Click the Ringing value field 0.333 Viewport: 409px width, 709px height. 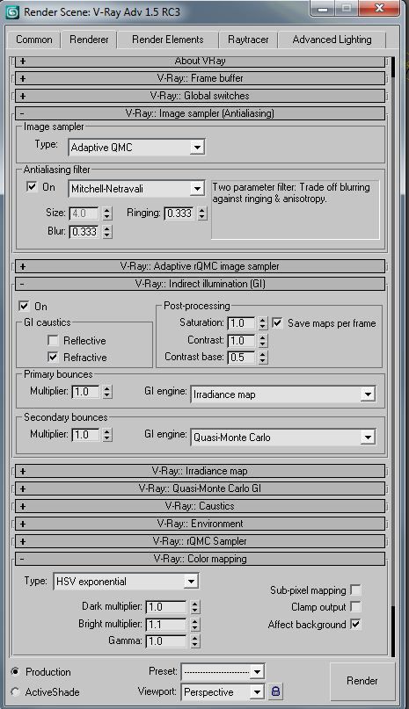(x=180, y=213)
